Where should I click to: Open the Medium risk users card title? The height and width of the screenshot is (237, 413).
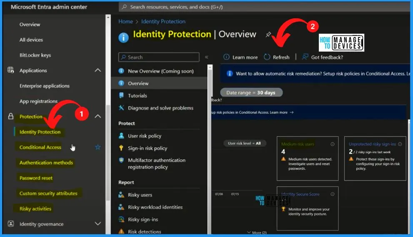(298, 144)
